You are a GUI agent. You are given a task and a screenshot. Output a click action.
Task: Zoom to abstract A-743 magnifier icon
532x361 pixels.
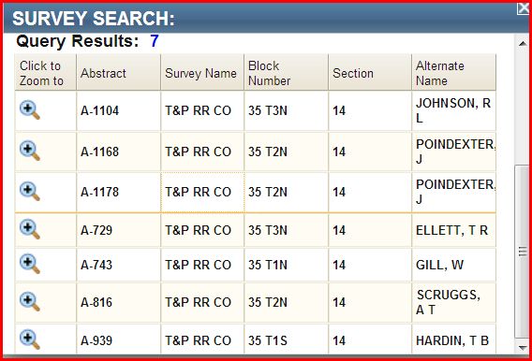click(30, 264)
